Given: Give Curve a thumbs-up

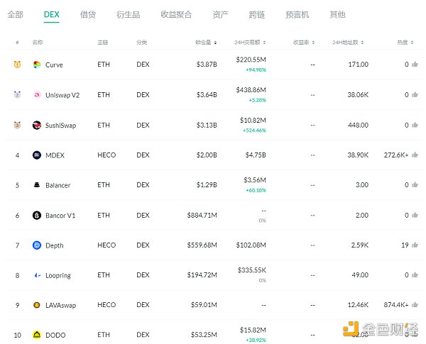Looking at the screenshot, I should point(415,65).
